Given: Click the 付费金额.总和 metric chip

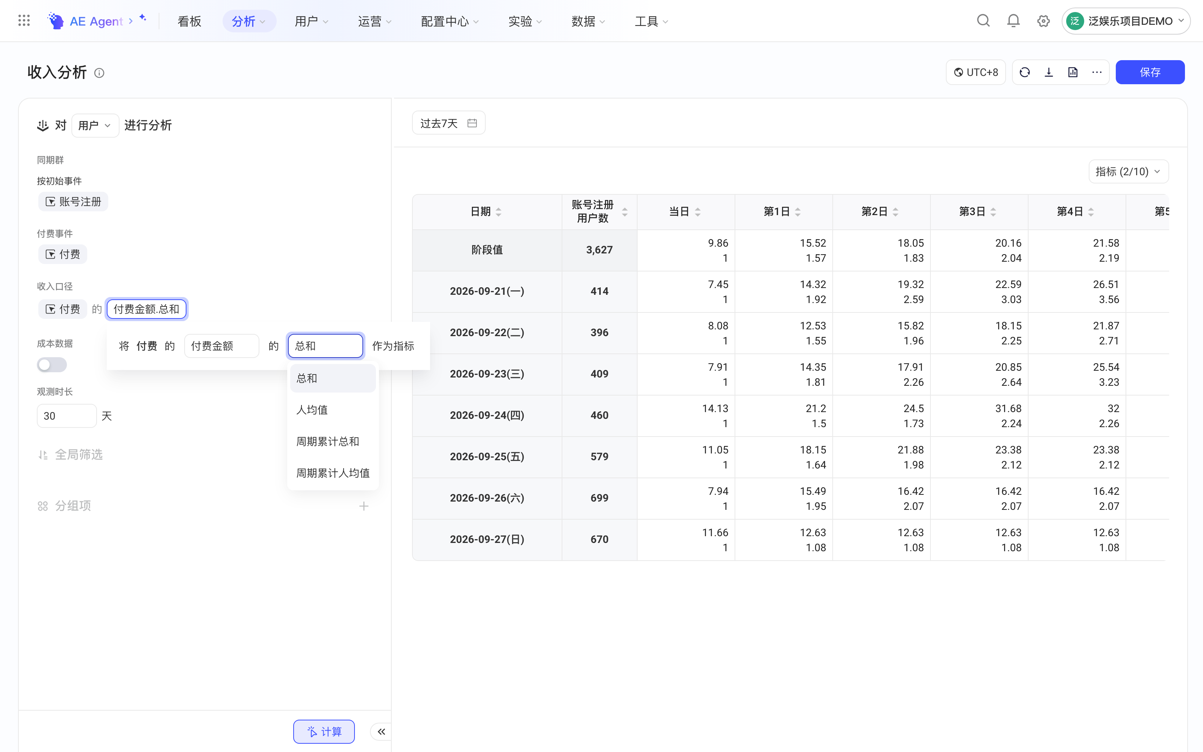Looking at the screenshot, I should [x=146, y=309].
